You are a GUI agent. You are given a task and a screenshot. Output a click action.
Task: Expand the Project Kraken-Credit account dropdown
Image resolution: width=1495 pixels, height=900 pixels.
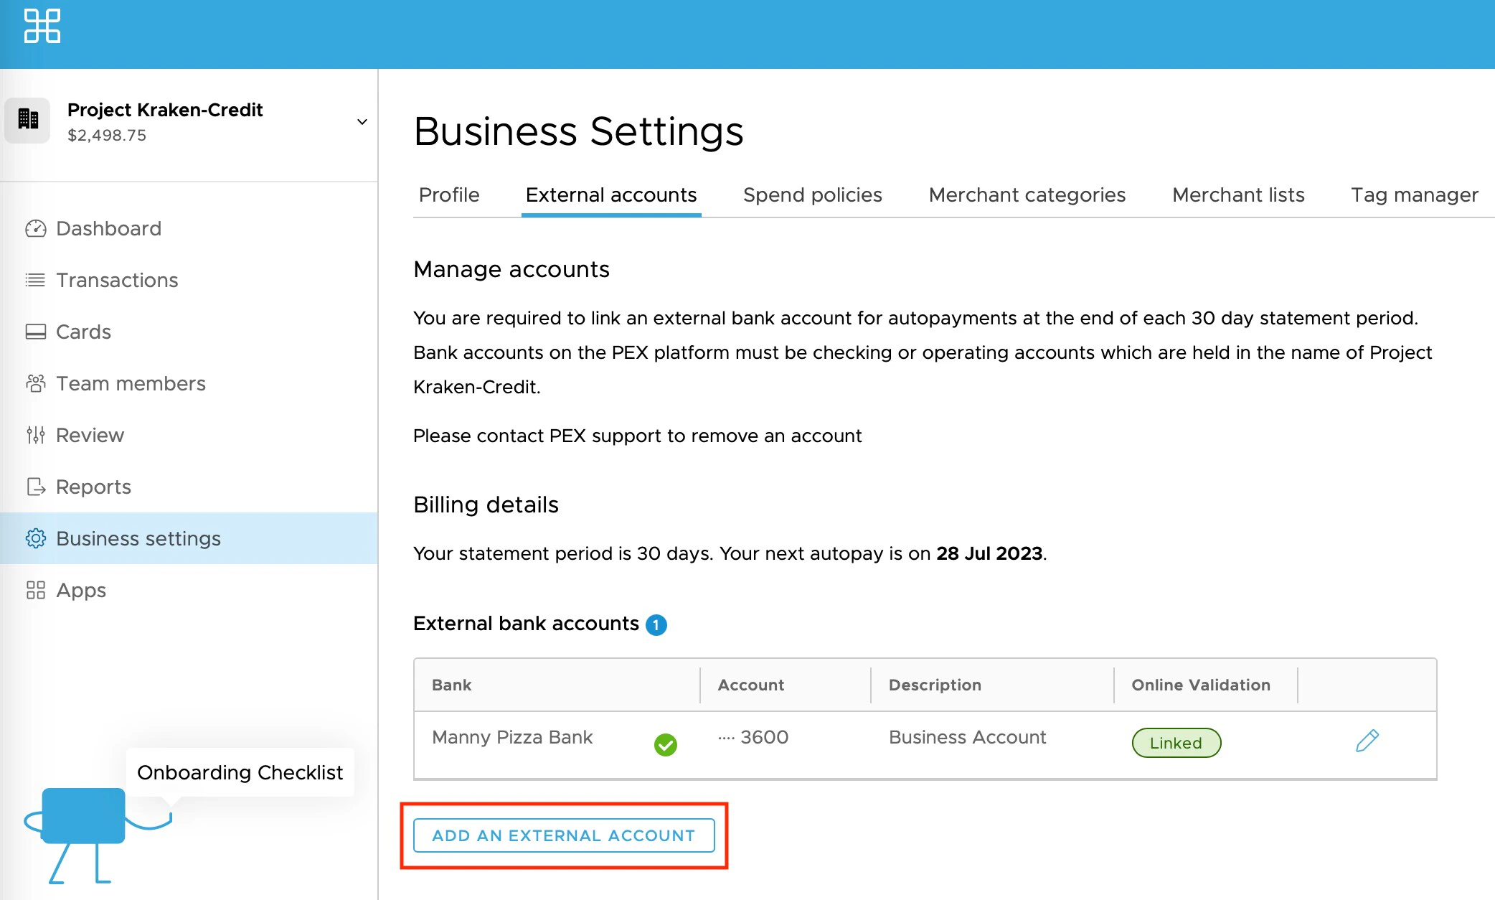[x=362, y=122]
